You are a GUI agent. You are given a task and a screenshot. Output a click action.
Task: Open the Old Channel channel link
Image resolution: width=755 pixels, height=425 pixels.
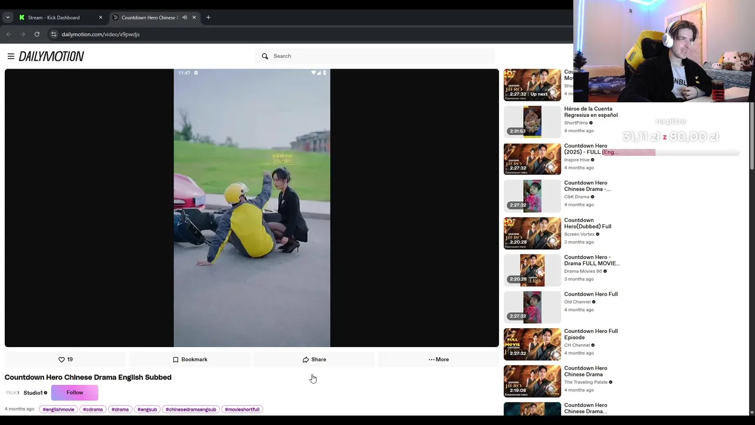point(577,302)
